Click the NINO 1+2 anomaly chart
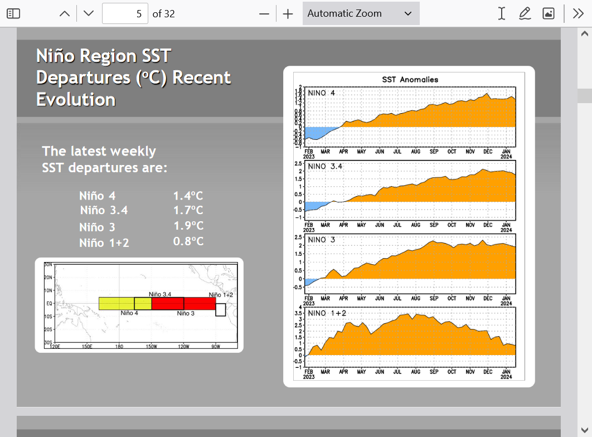Viewport: 592px width, 437px height. [410, 337]
